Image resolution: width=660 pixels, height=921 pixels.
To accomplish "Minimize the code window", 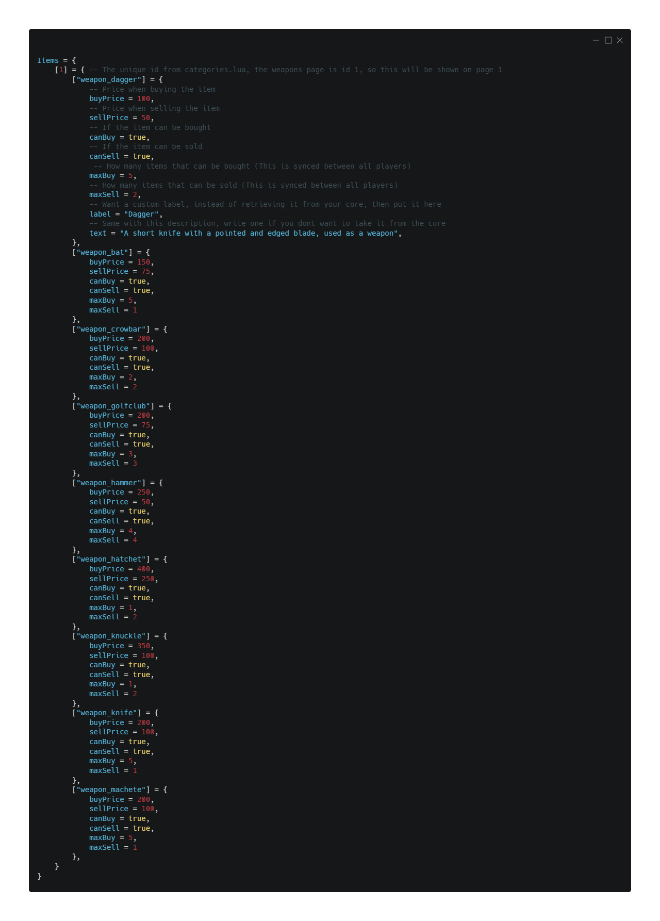I will tap(596, 40).
